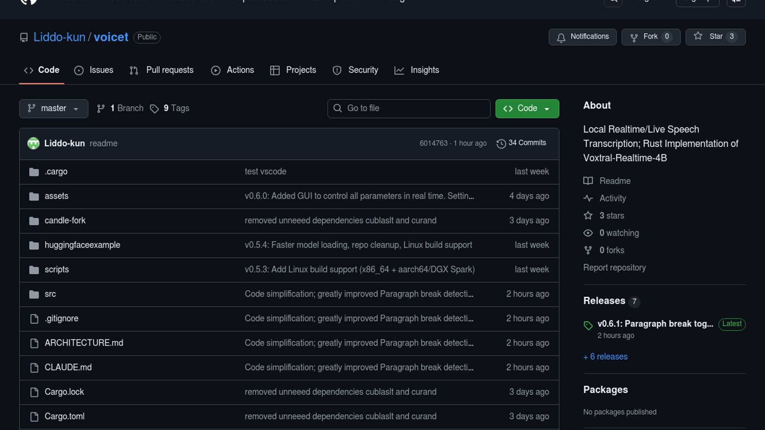Open the master branch dropdown
The height and width of the screenshot is (430, 765).
coord(53,109)
